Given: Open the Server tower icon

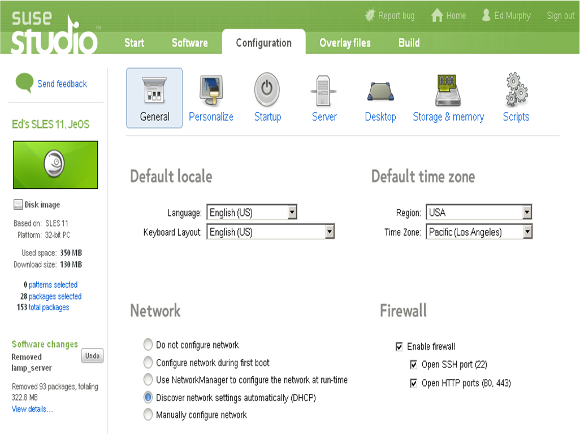Looking at the screenshot, I should point(323,90).
